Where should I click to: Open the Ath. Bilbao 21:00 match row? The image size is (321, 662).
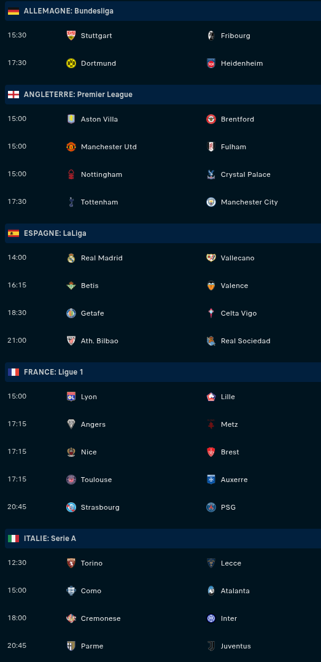[x=163, y=341]
